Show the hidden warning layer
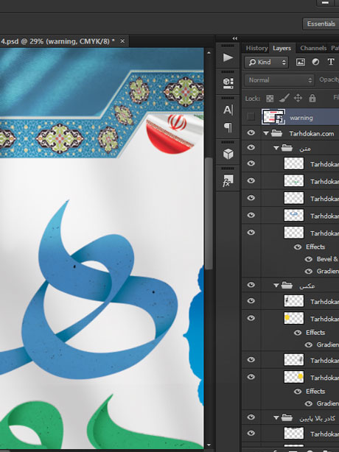This screenshot has width=339, height=452. click(251, 117)
